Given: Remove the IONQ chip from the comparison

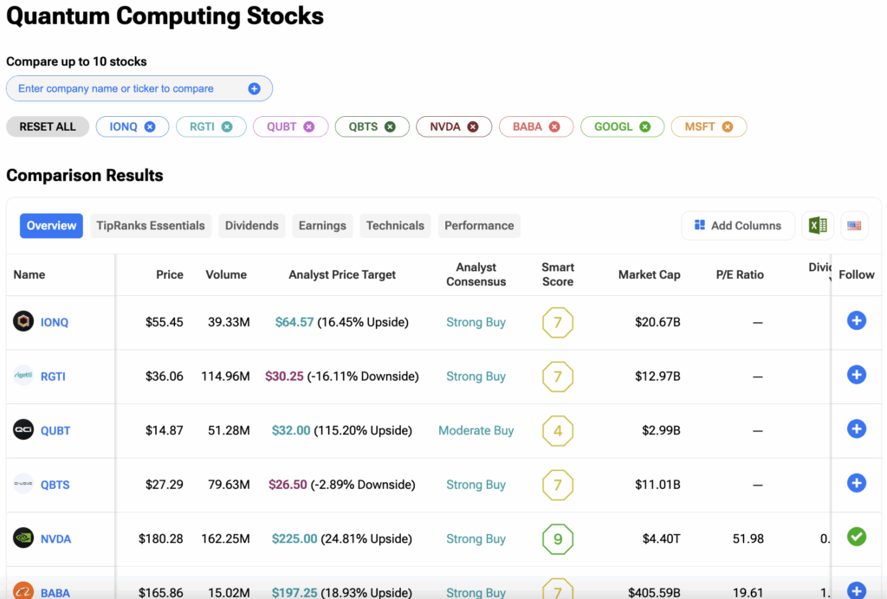Looking at the screenshot, I should (150, 127).
